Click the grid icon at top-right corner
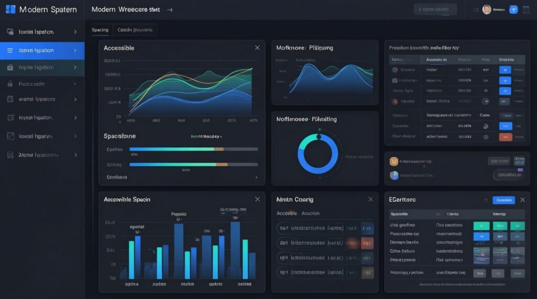Screen dimensions: 537x299 [x=527, y=9]
